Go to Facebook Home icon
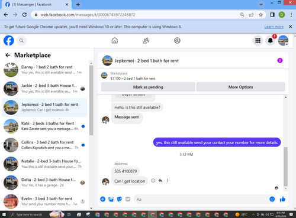This screenshot has height=218, width=296. (115, 41)
